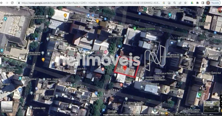Click the Supernosso supermarket blue pin
222x116 pixels.
click(x=96, y=93)
